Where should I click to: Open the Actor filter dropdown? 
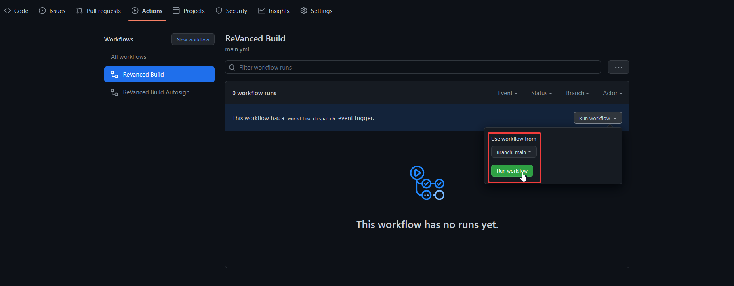pyautogui.click(x=612, y=93)
